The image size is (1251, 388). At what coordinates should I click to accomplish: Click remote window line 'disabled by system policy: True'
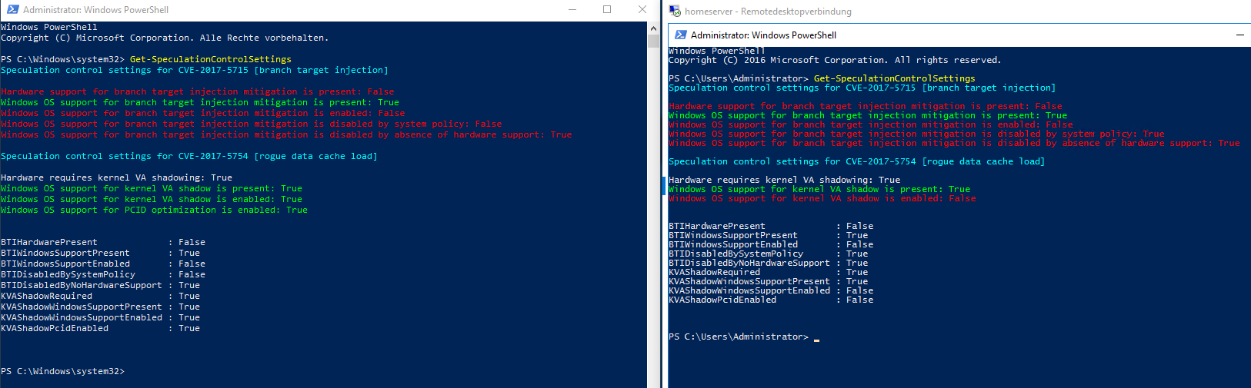coord(916,134)
